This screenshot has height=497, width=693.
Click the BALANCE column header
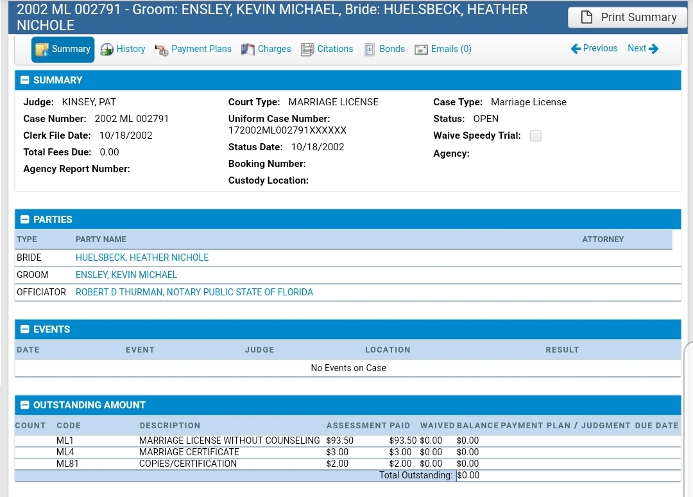(477, 425)
